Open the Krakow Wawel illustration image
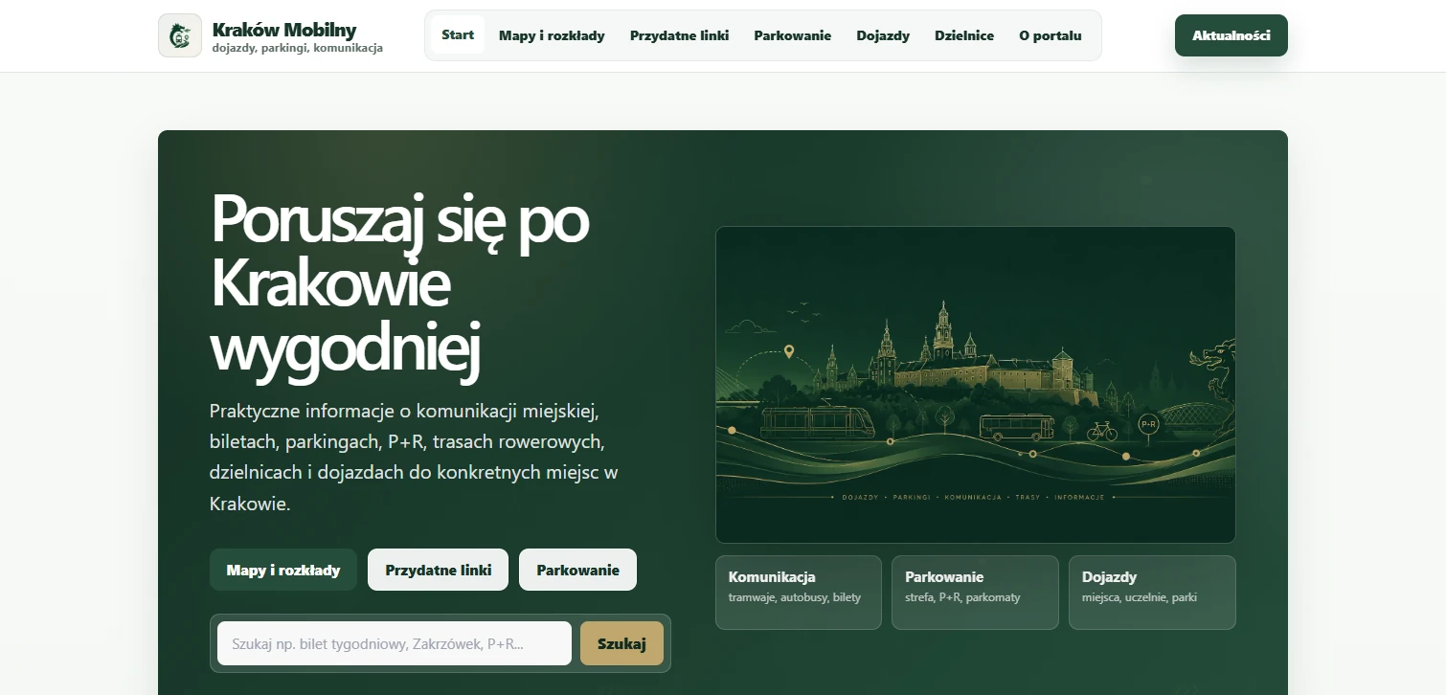The width and height of the screenshot is (1446, 695). 976,385
